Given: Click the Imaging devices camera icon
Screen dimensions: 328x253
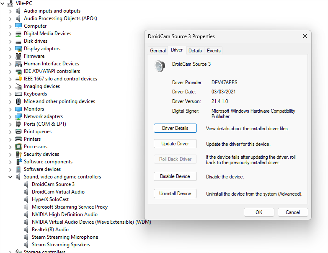Looking at the screenshot, I should tap(18, 86).
